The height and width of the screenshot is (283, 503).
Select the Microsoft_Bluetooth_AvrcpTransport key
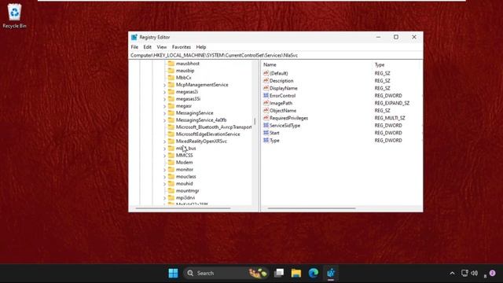click(214, 127)
